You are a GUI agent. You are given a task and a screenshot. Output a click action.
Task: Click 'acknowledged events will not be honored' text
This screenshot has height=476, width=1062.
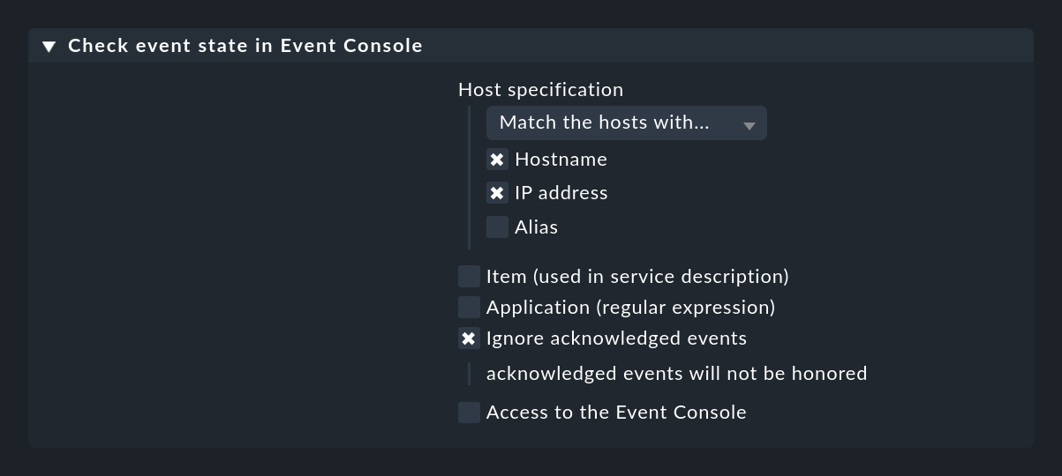click(676, 374)
